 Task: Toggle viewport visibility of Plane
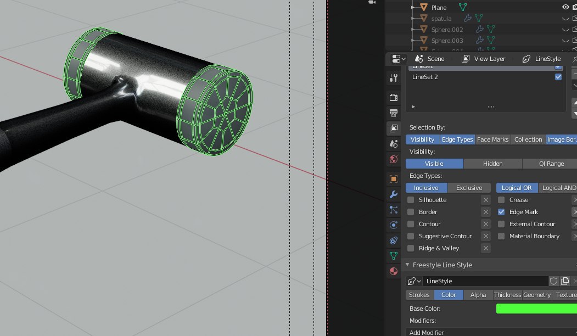point(565,7)
